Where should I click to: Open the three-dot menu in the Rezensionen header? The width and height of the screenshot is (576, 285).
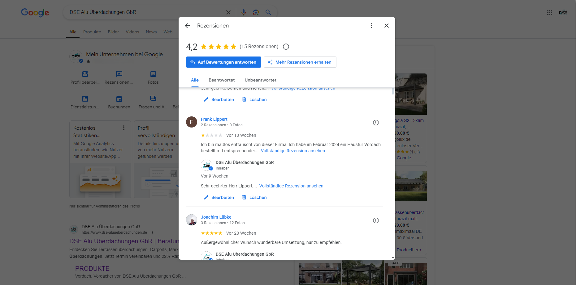(x=372, y=26)
